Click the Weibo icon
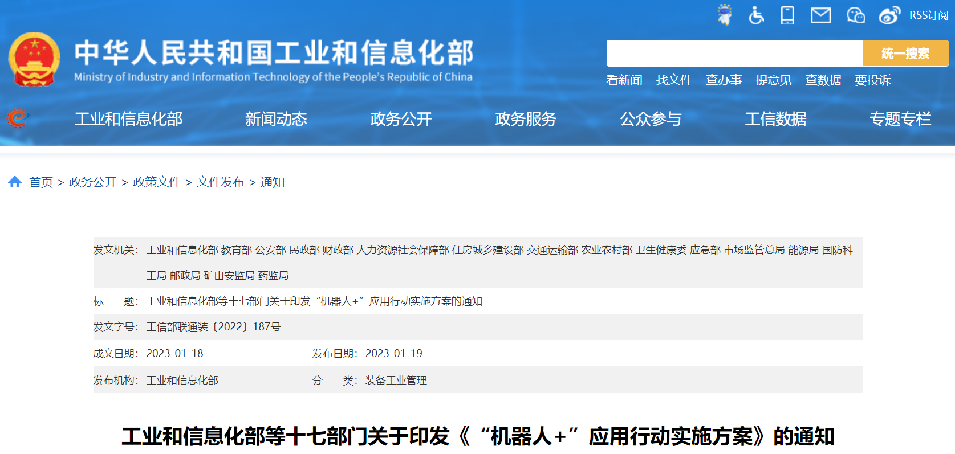The height and width of the screenshot is (454, 955). pos(889,15)
